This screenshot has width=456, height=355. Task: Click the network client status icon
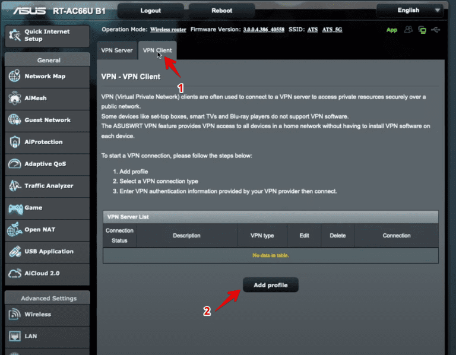tap(422, 30)
